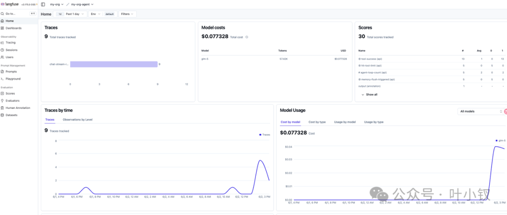Select the Traces tab under Traces by time
The width and height of the screenshot is (507, 215).
(50, 120)
